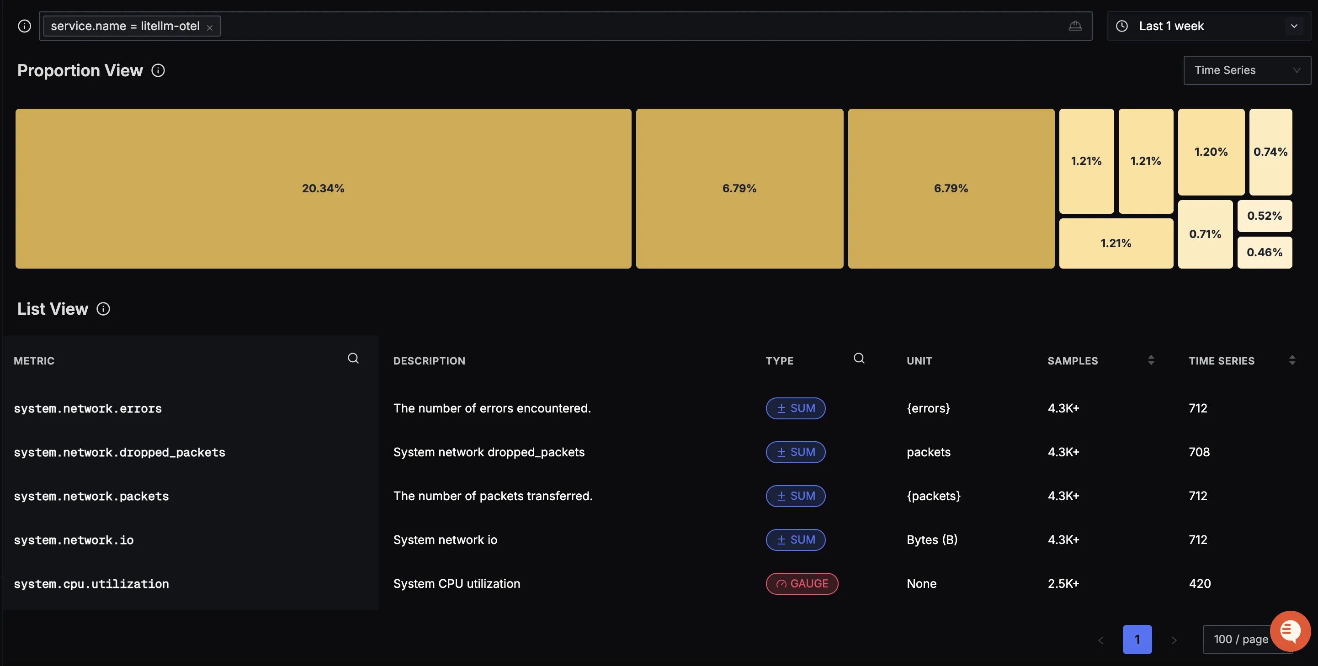This screenshot has width=1318, height=666.
Task: Click the next page chevron in pagination
Action: click(x=1173, y=640)
